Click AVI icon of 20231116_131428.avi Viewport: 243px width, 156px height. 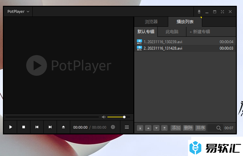139,48
